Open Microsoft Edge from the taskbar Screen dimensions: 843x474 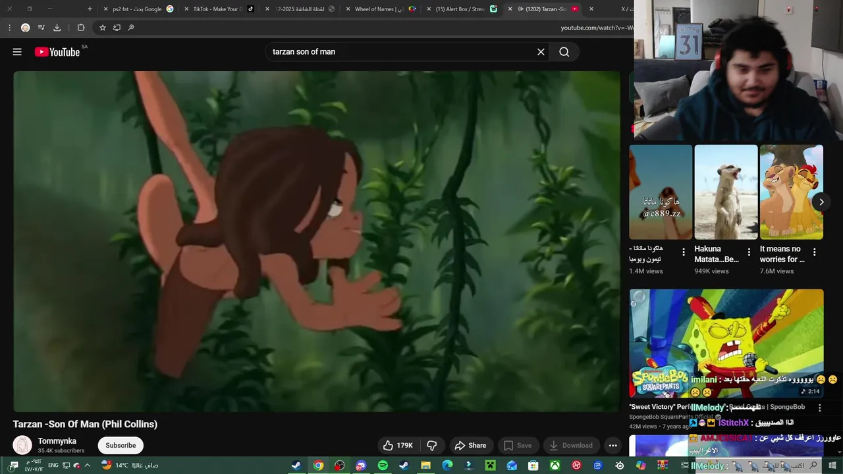tap(447, 465)
